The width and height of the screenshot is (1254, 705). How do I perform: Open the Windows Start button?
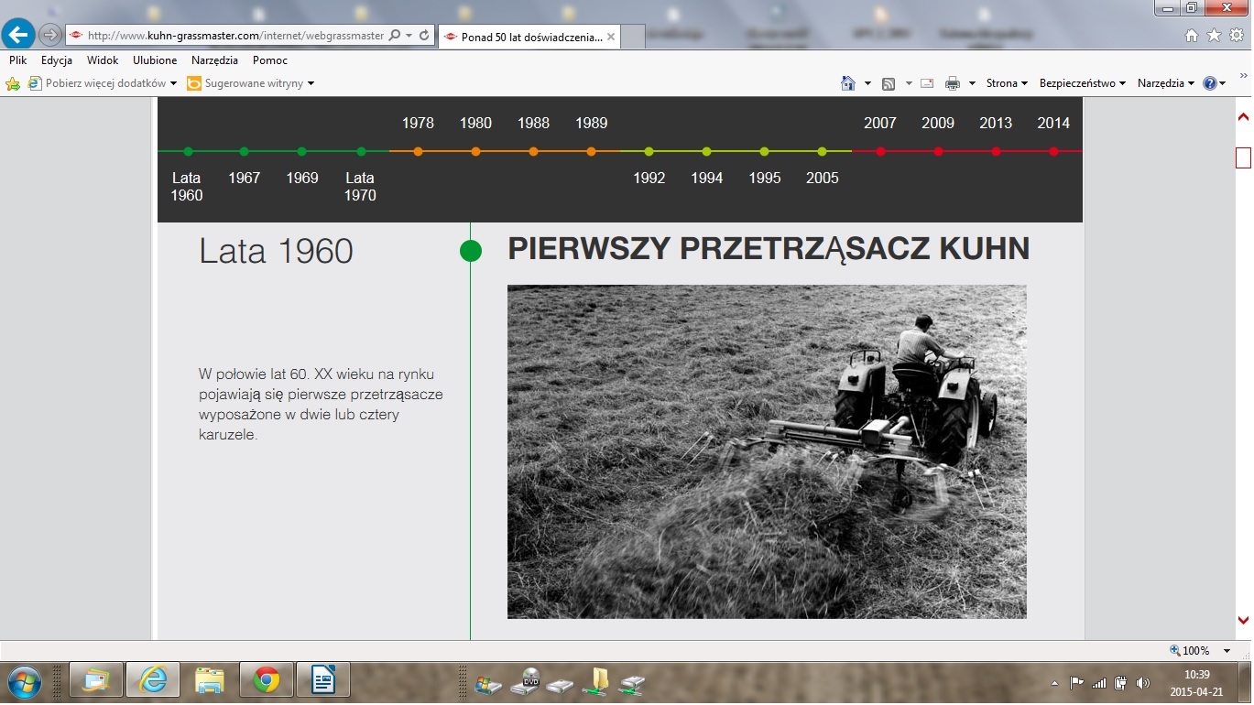point(23,681)
